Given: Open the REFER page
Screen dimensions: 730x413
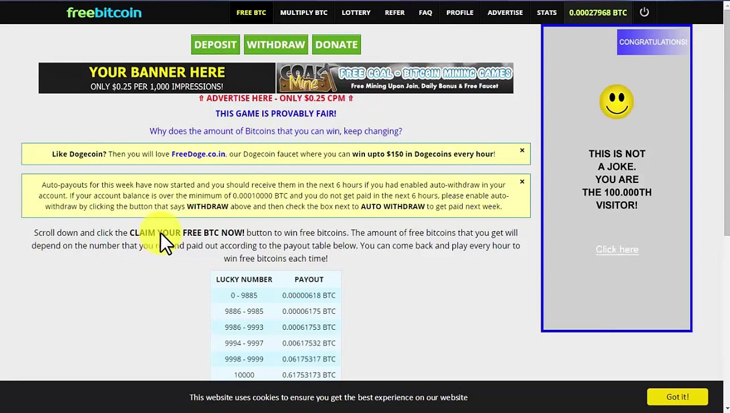Looking at the screenshot, I should click(x=394, y=13).
